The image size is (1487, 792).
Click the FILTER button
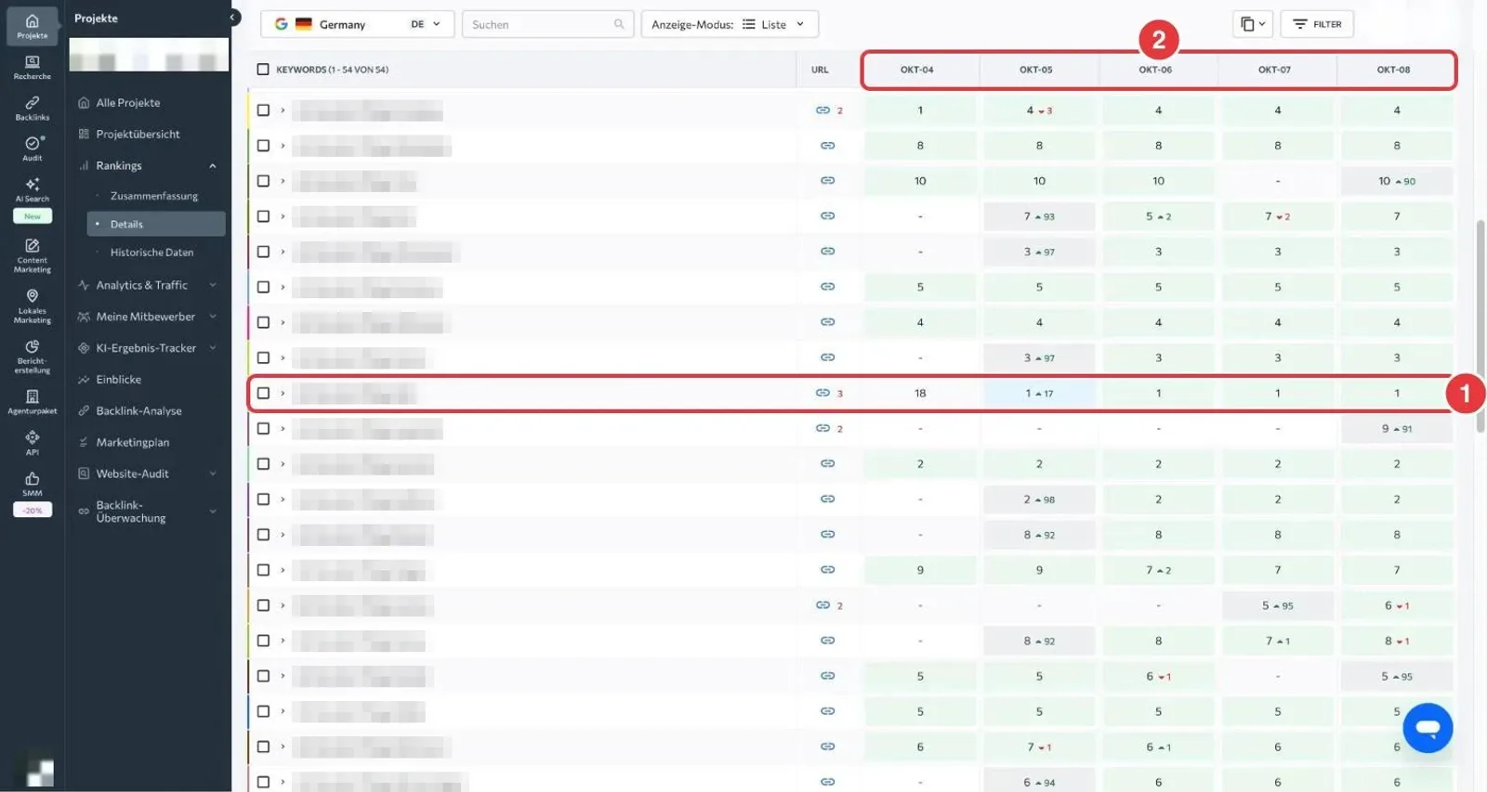coord(1317,24)
